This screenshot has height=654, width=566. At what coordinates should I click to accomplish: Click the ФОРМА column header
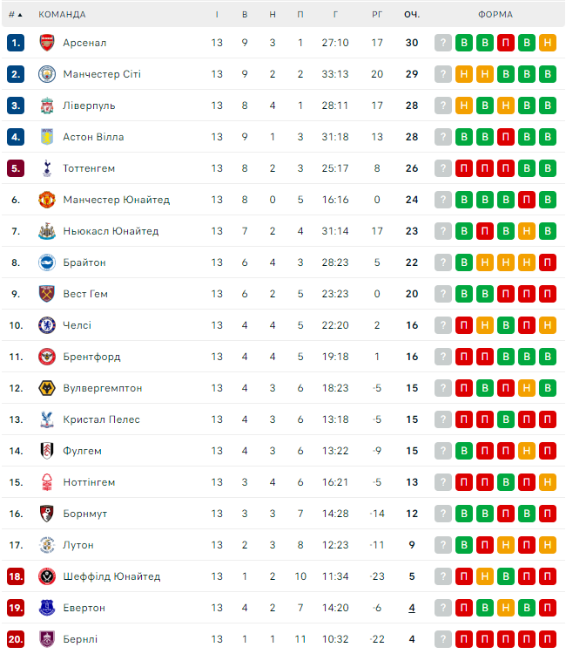tap(495, 15)
